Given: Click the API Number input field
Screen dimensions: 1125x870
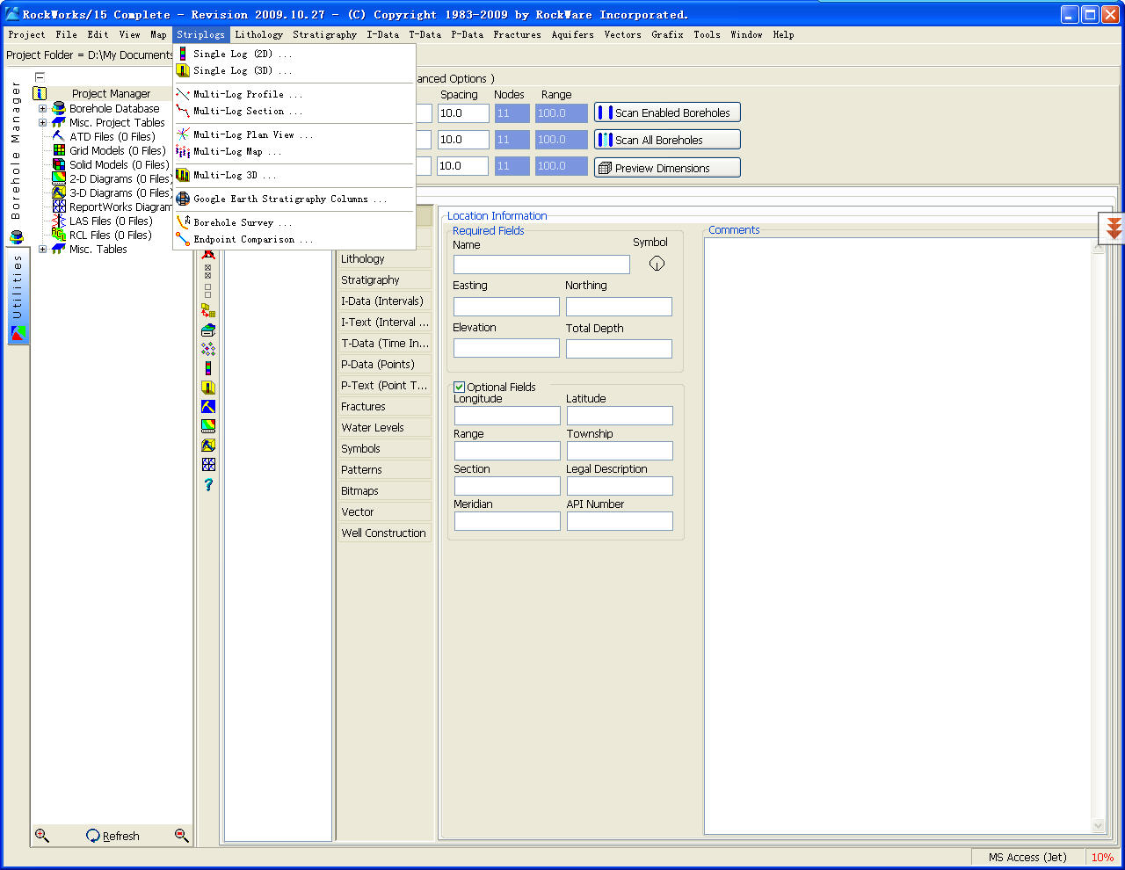Looking at the screenshot, I should [620, 521].
